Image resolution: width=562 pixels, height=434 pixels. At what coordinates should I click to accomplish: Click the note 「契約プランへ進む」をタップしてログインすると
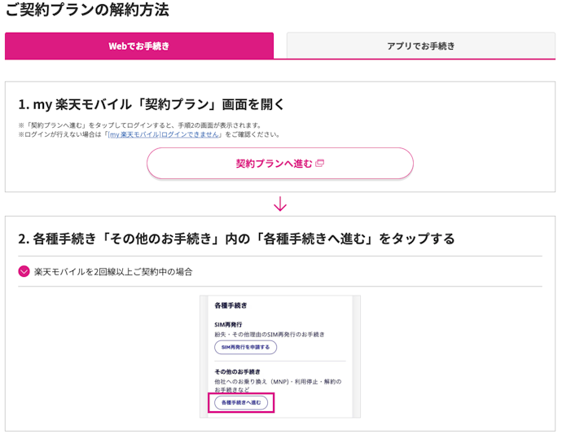[x=140, y=125]
